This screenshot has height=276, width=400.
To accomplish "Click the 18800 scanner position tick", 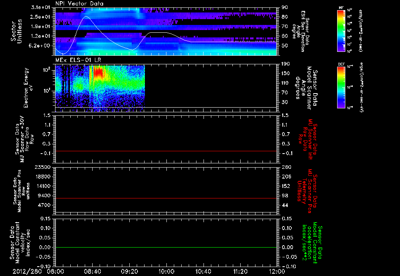I will coord(43,177).
